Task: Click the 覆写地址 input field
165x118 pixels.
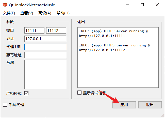Action: pos(45,55)
